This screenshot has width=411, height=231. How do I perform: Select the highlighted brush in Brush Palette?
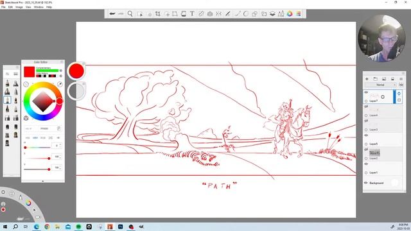[7, 100]
